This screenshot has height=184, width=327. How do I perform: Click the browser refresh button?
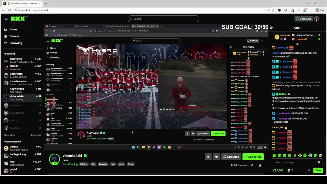tap(9, 10)
